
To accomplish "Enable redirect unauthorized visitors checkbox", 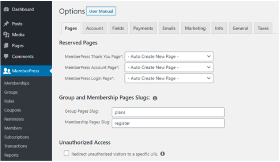I will point(66,153).
